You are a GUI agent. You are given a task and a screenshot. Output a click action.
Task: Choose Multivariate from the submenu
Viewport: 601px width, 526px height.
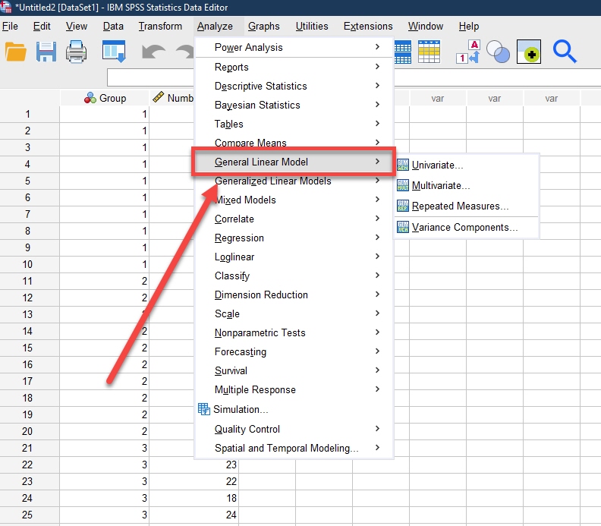[x=467, y=185]
